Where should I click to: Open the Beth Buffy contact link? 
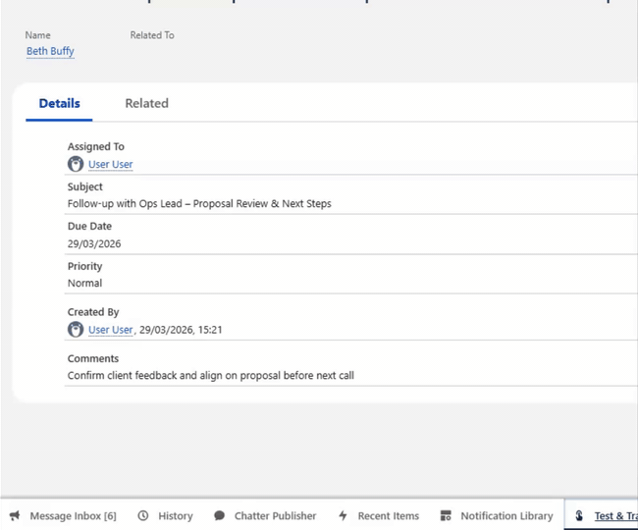[50, 51]
